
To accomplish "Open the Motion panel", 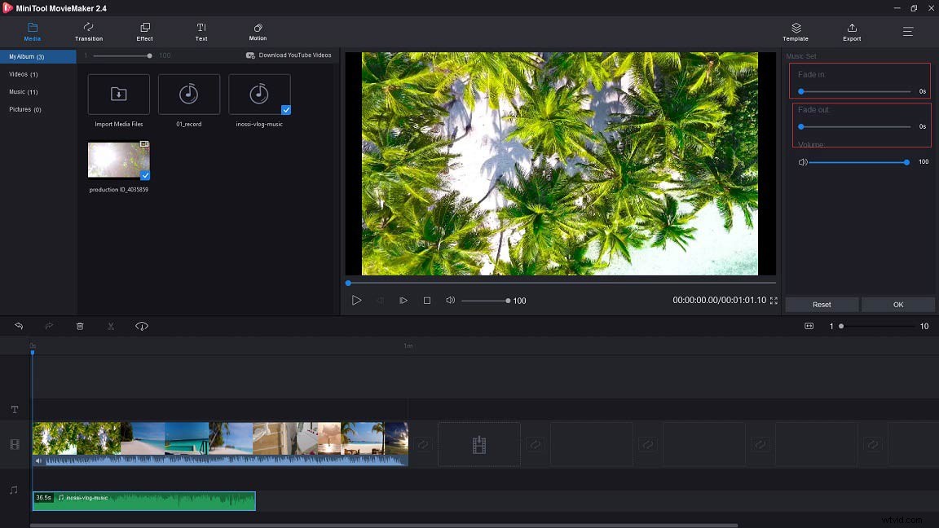I will coord(257,33).
